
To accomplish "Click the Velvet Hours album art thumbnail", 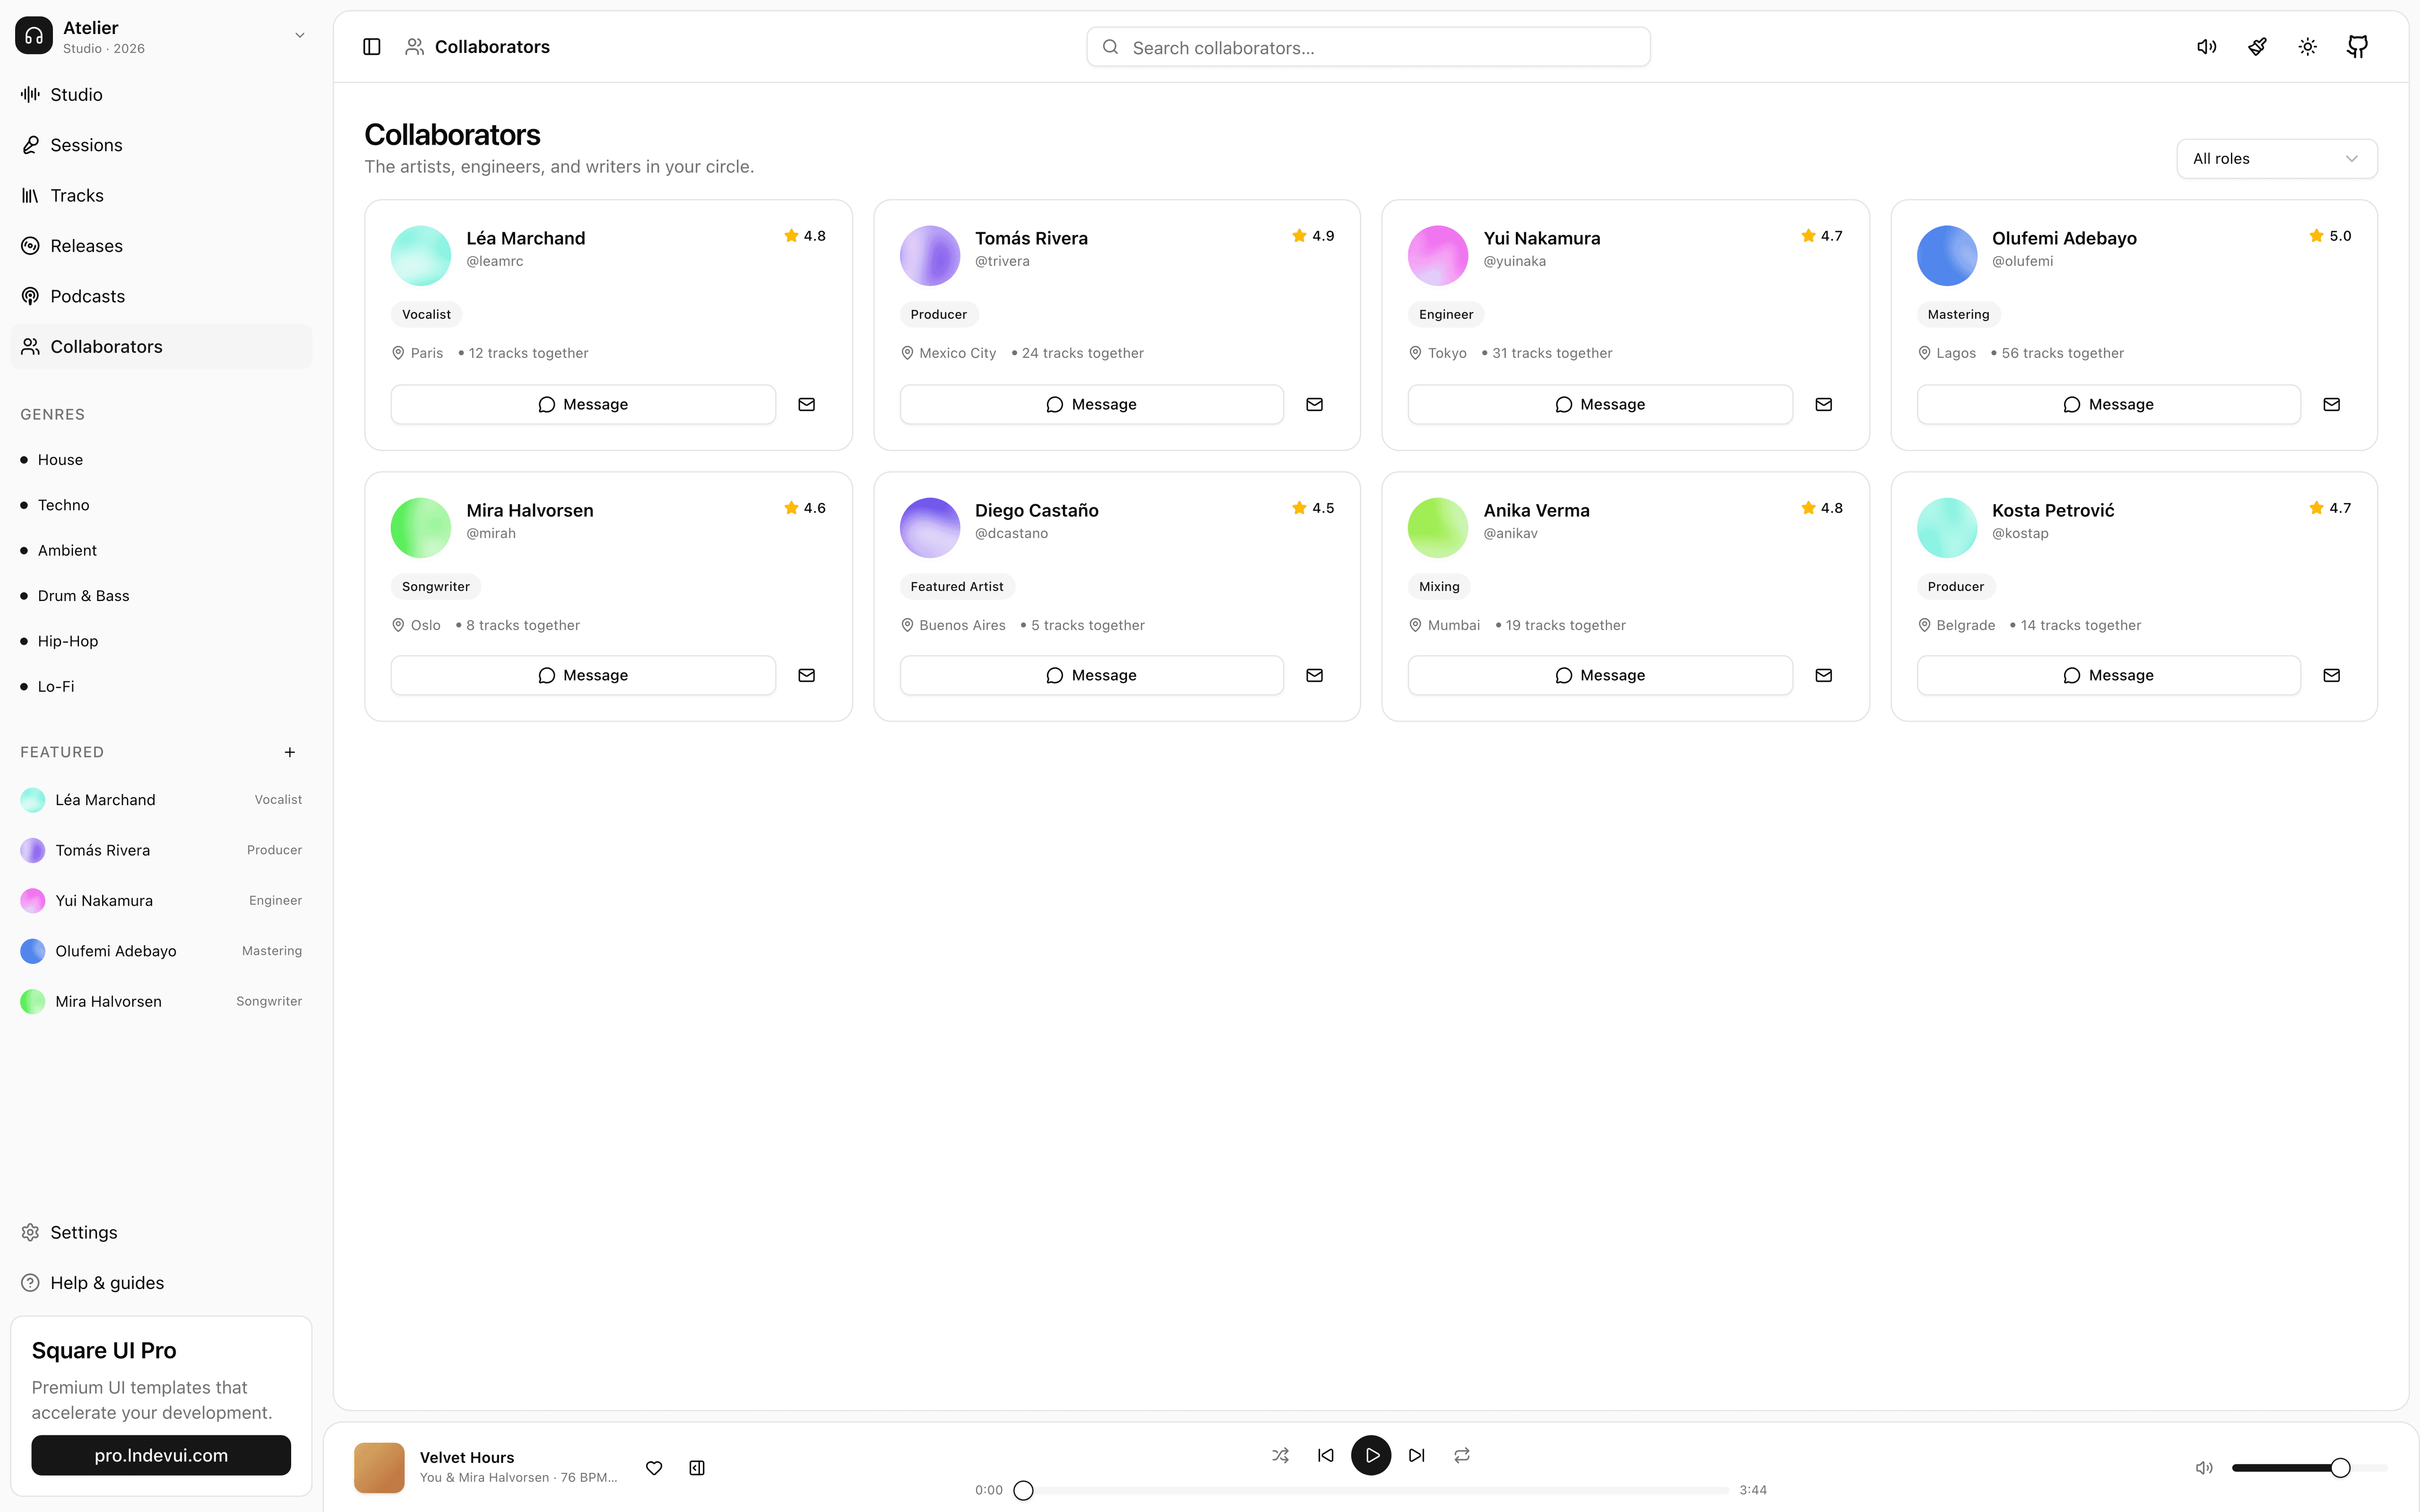I will tap(379, 1468).
